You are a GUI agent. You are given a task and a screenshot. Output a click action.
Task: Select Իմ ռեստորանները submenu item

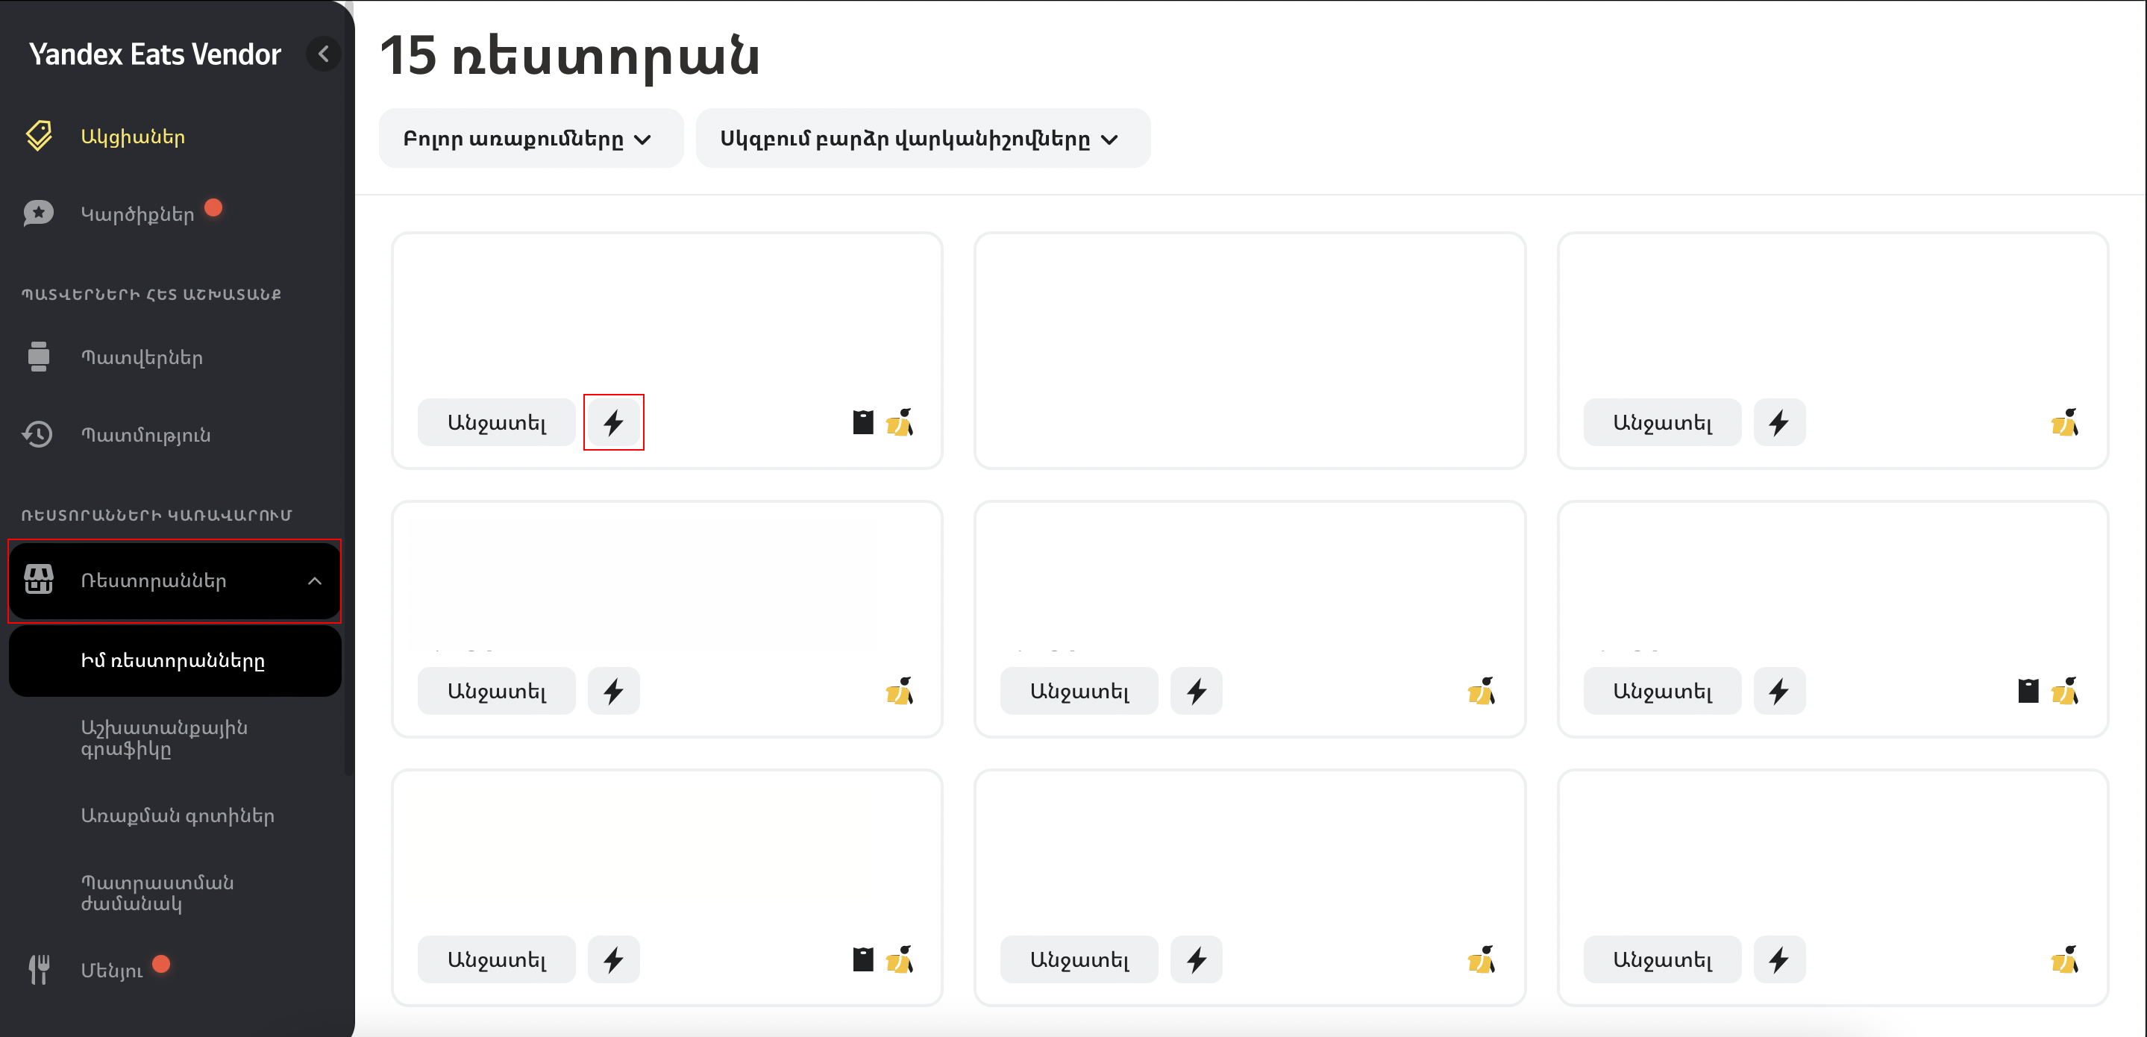(x=172, y=661)
